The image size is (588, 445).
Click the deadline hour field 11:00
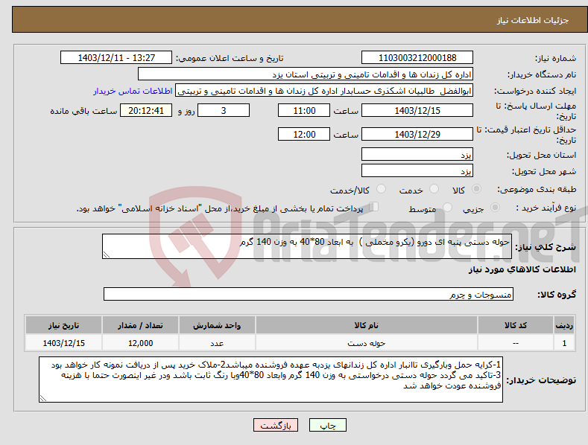click(x=304, y=110)
